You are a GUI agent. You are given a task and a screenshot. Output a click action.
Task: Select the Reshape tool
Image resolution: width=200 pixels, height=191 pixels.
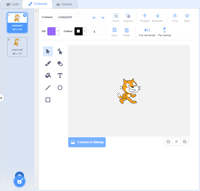coord(60,51)
